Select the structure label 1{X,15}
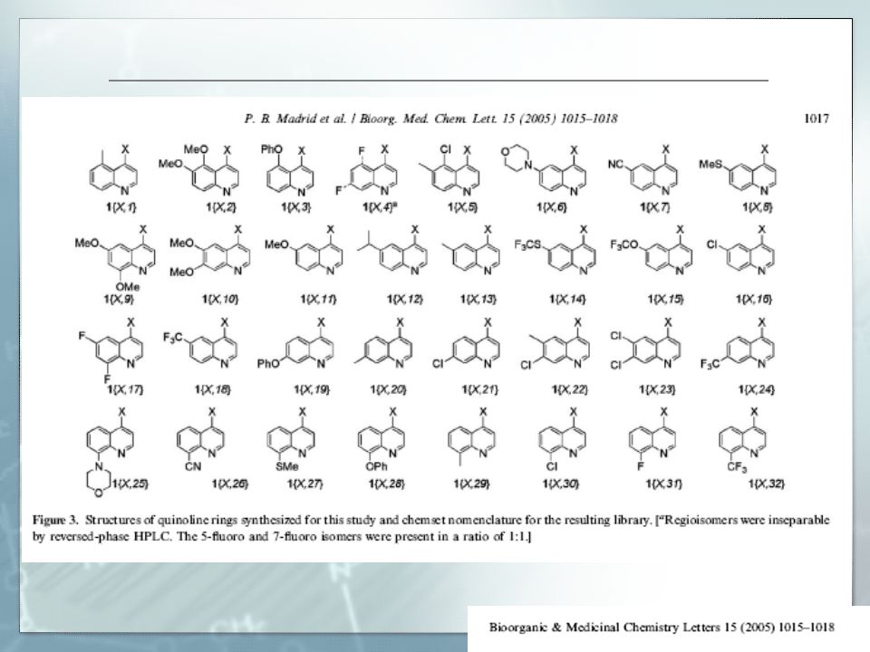 [x=665, y=300]
